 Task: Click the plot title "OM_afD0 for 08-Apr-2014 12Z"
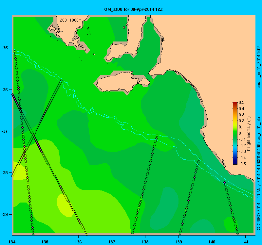pyautogui.click(x=133, y=9)
